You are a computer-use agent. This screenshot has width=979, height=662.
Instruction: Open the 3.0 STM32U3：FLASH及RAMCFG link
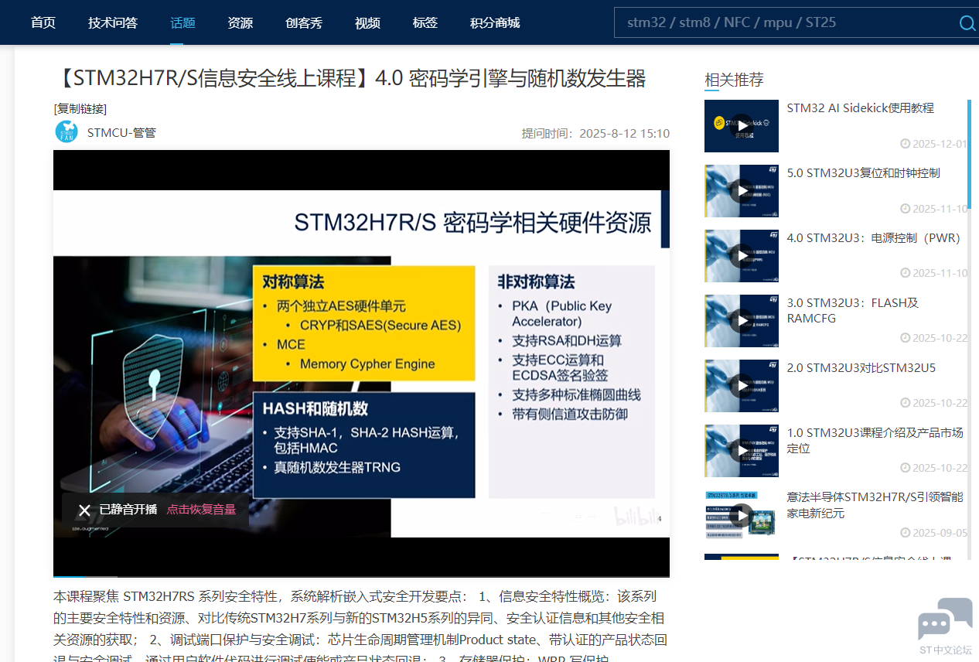(x=853, y=311)
